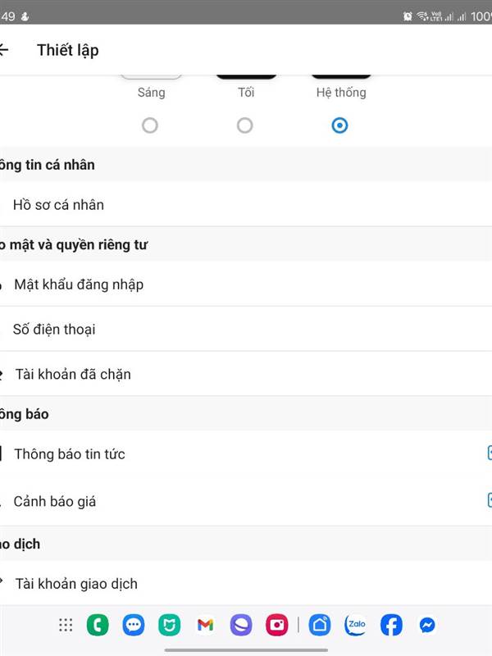Launch the purple Samsung Internet browser
The width and height of the screenshot is (492, 656).
(241, 625)
